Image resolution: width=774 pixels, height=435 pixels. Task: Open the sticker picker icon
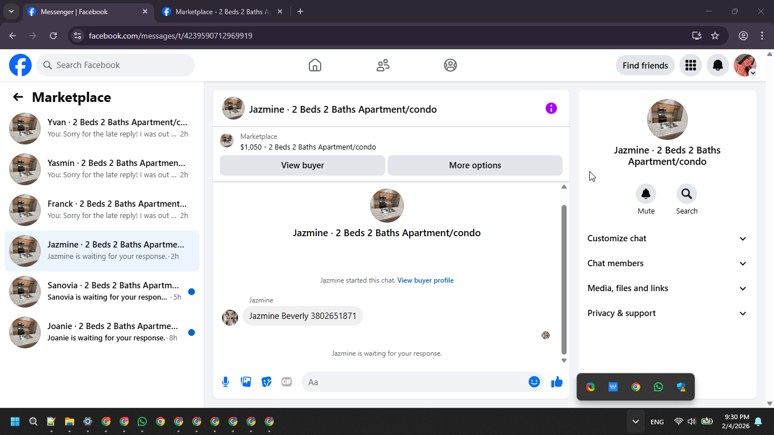(266, 382)
